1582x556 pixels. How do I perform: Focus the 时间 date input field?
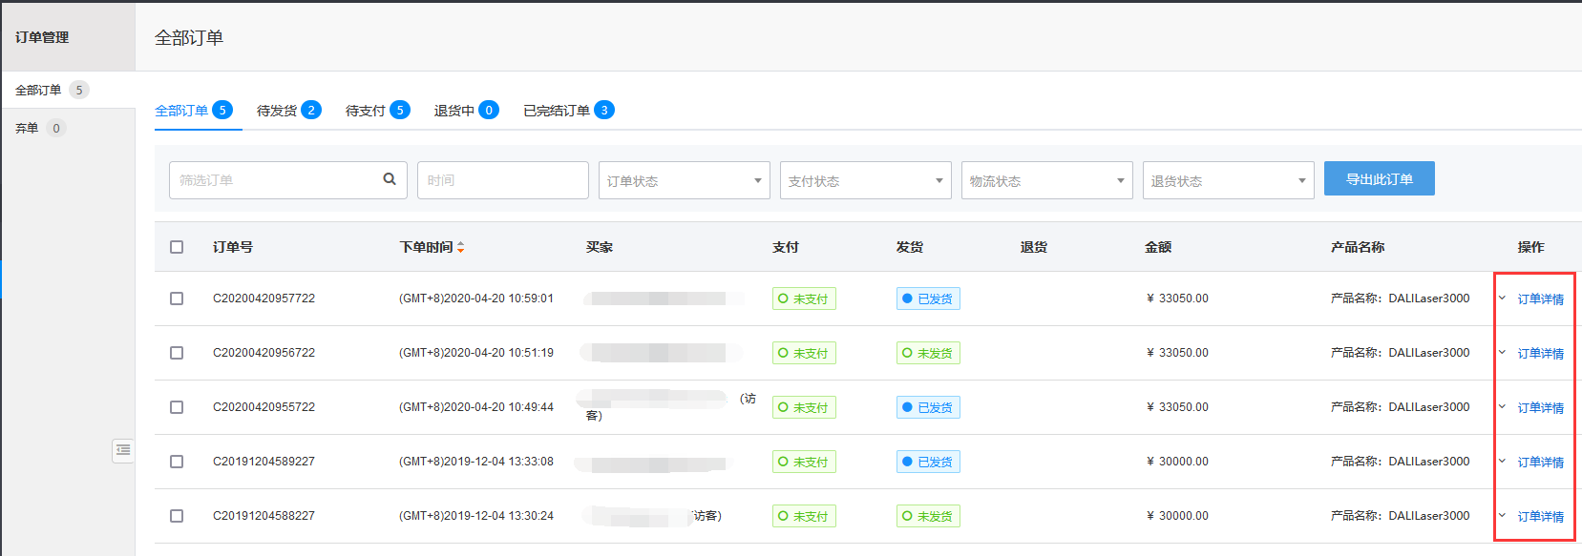(x=502, y=180)
